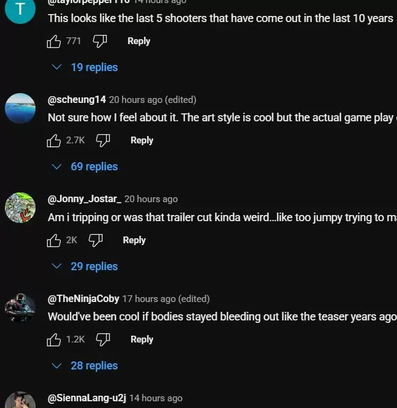The image size is (397, 408).
Task: Open @TheNinjaCoby's channel via username
Action: tap(83, 299)
